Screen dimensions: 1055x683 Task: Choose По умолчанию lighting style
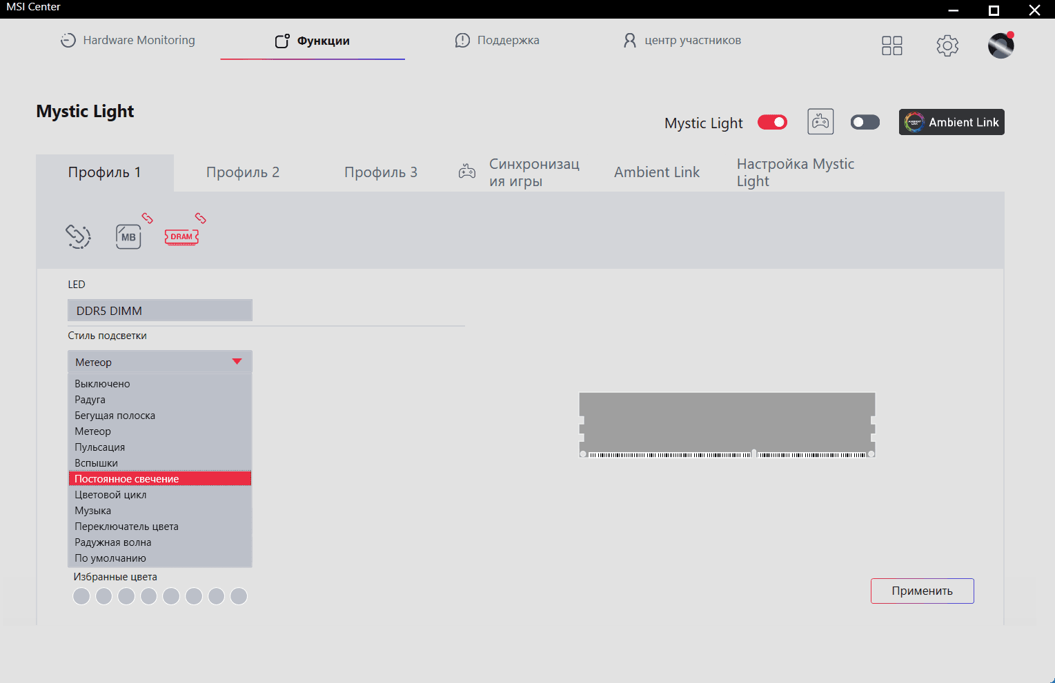[x=160, y=558]
